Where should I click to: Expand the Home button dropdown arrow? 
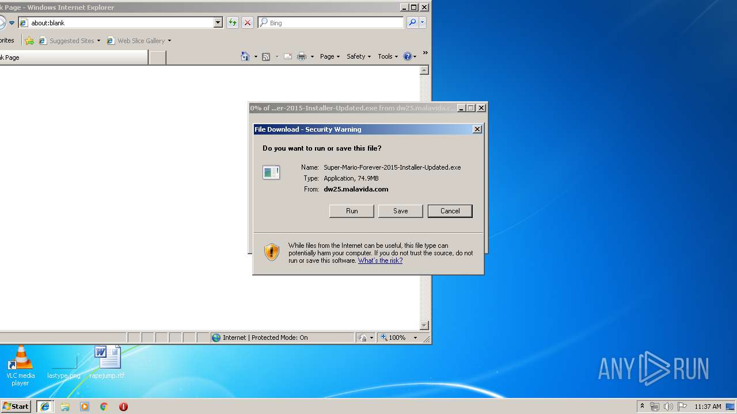pyautogui.click(x=255, y=56)
